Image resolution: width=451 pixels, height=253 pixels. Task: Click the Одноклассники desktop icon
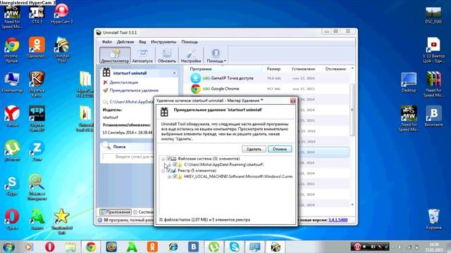tap(37, 48)
